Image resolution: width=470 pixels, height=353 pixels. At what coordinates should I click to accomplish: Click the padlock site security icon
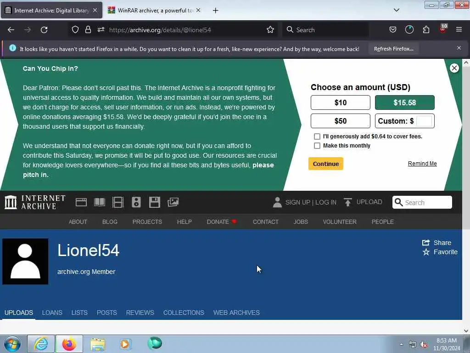point(88,29)
